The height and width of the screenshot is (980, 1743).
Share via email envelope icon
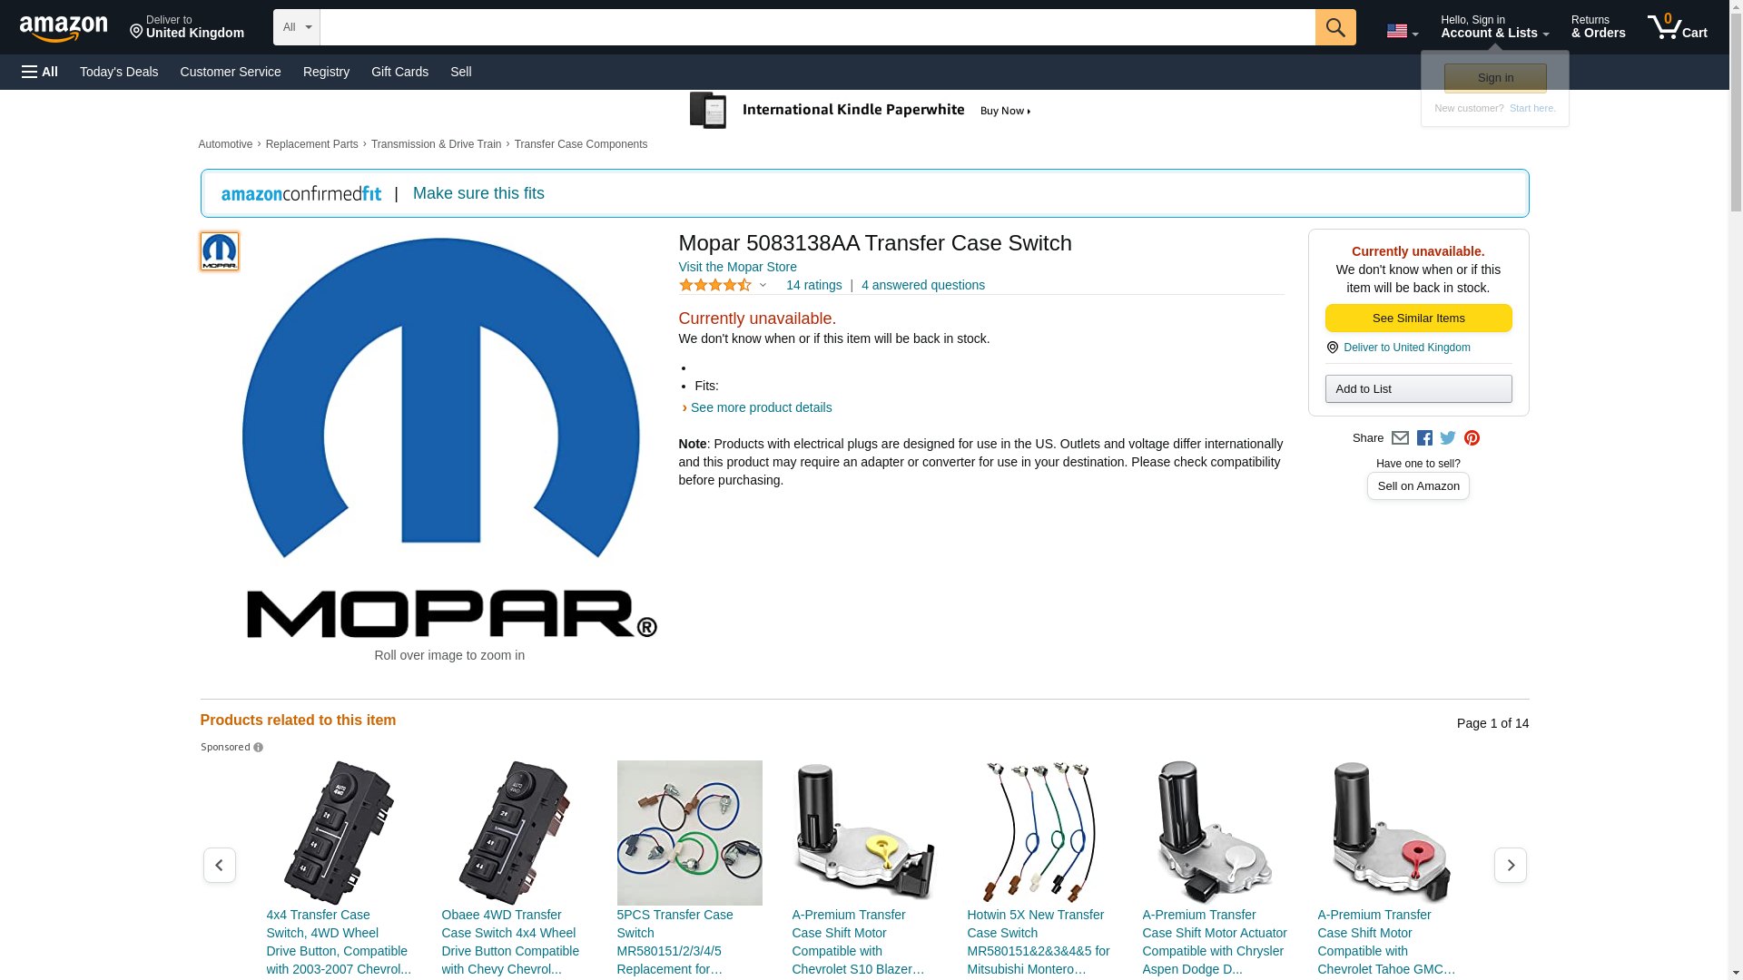point(1400,438)
